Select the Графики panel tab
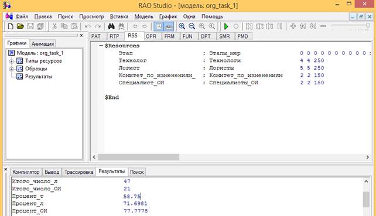The width and height of the screenshot is (376, 216). 17,43
